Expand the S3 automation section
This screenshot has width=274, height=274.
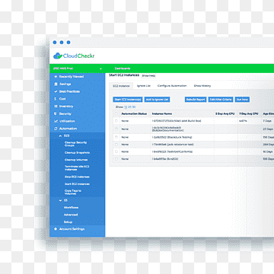(x=60, y=200)
